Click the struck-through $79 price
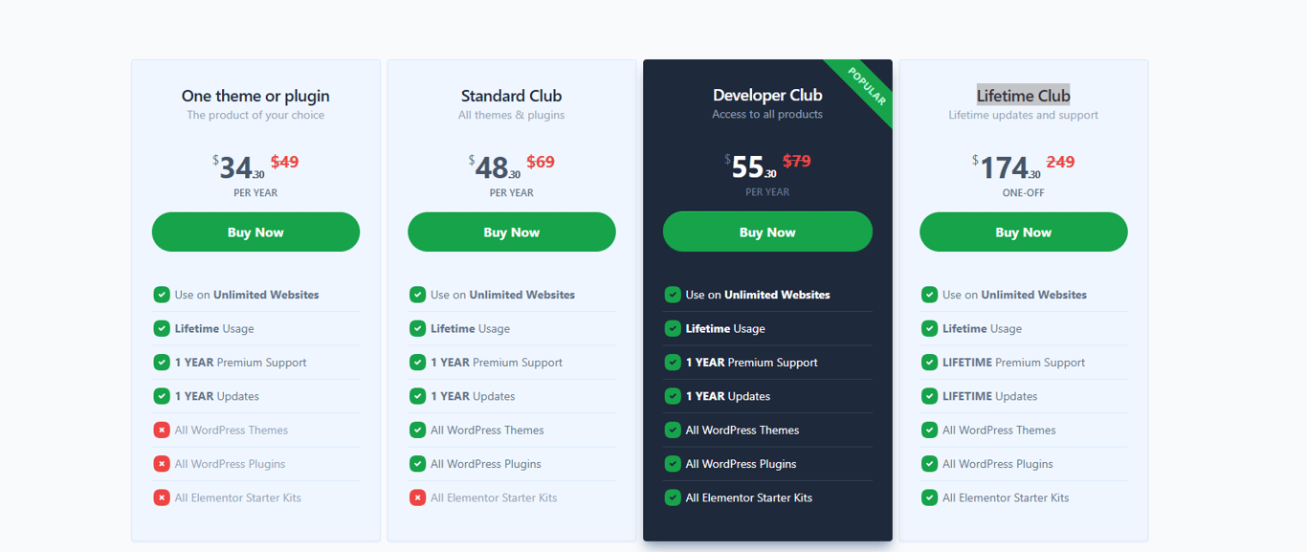1307x552 pixels. (x=797, y=161)
